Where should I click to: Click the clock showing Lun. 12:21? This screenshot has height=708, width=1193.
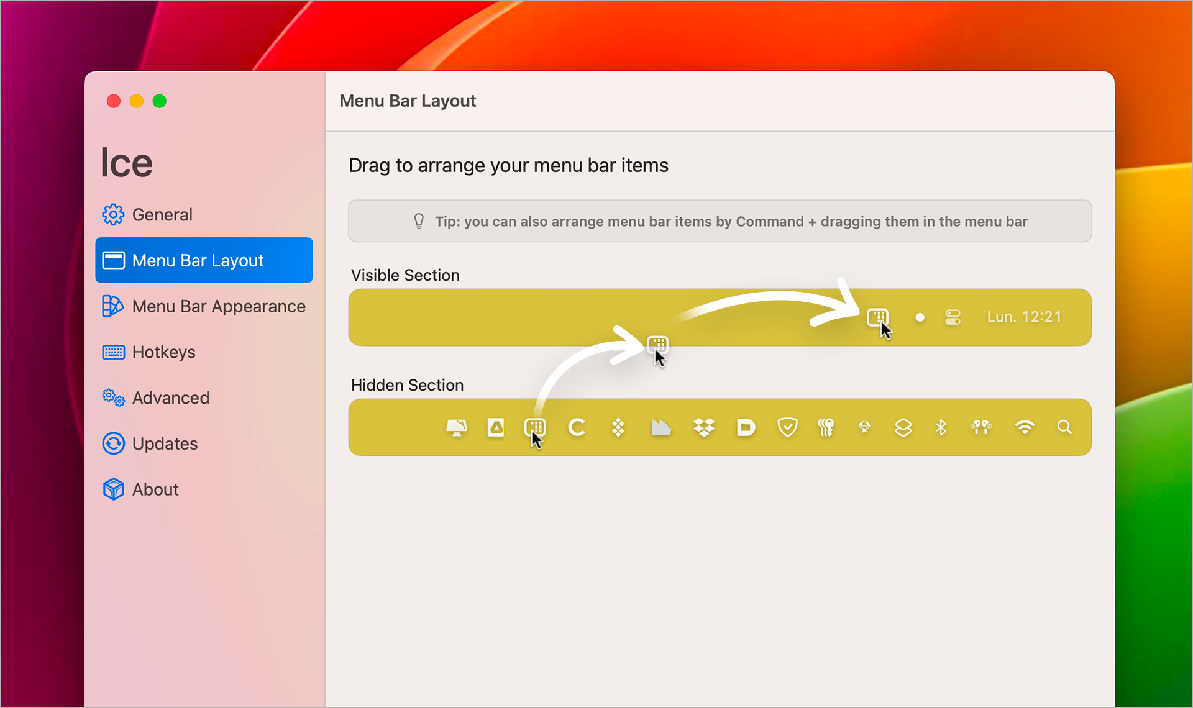1024,317
